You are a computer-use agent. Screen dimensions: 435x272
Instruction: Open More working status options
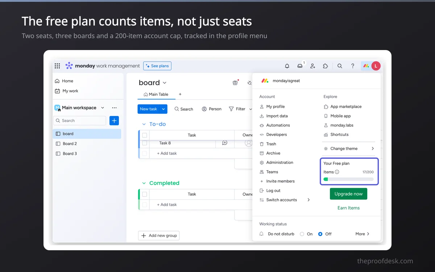[362, 234]
